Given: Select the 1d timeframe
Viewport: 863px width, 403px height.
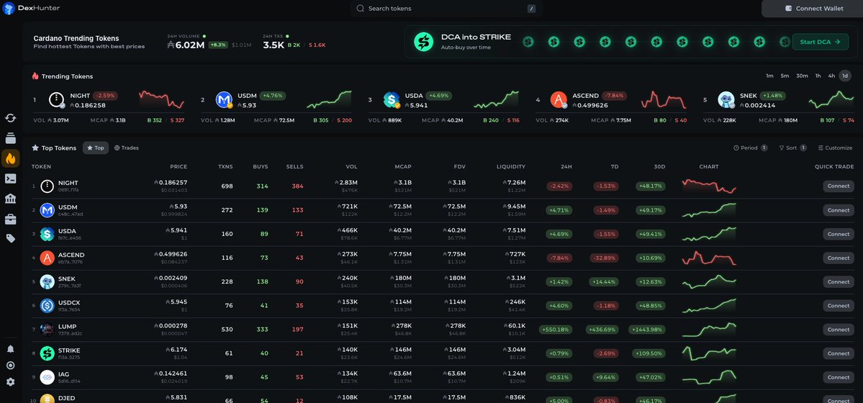Looking at the screenshot, I should click(x=845, y=76).
